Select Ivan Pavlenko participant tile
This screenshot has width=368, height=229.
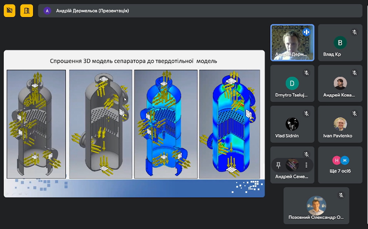340,124
